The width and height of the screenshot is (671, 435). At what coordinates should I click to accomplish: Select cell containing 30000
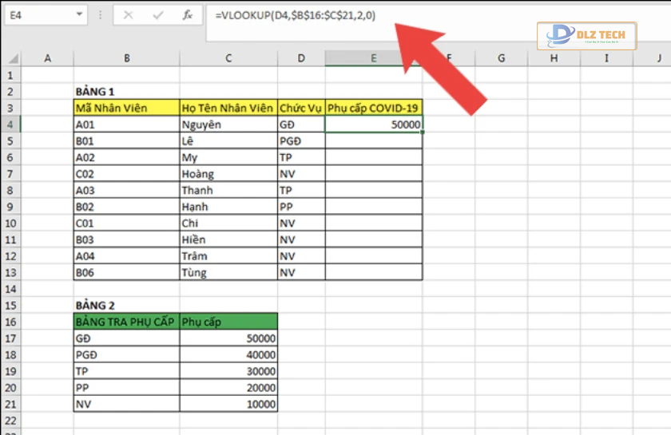click(x=228, y=371)
